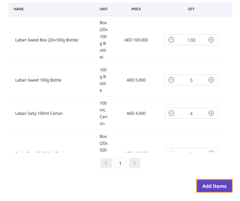Focus quantity field showing 5
240x201 pixels.
191,80
